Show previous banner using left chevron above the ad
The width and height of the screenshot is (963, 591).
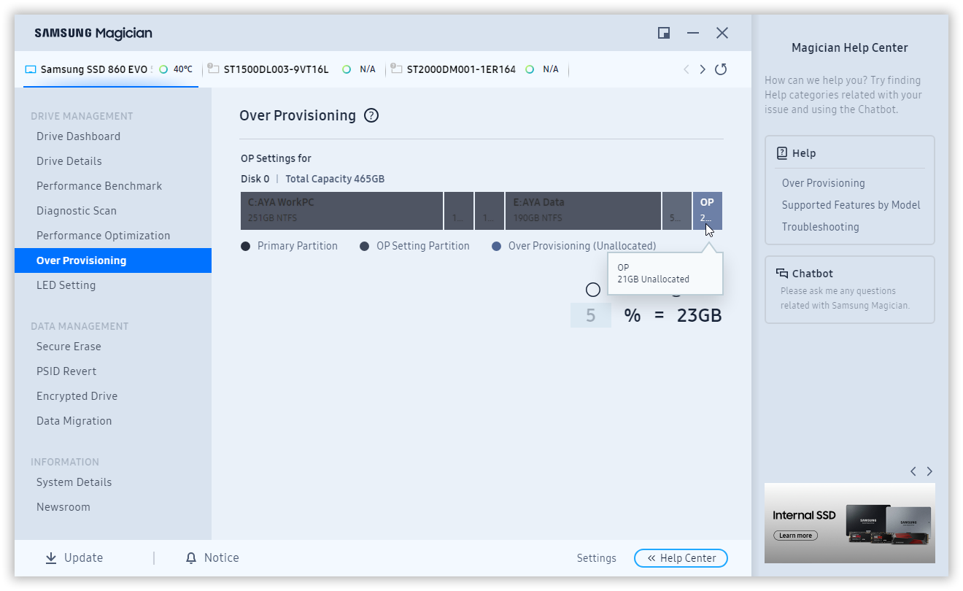click(913, 471)
